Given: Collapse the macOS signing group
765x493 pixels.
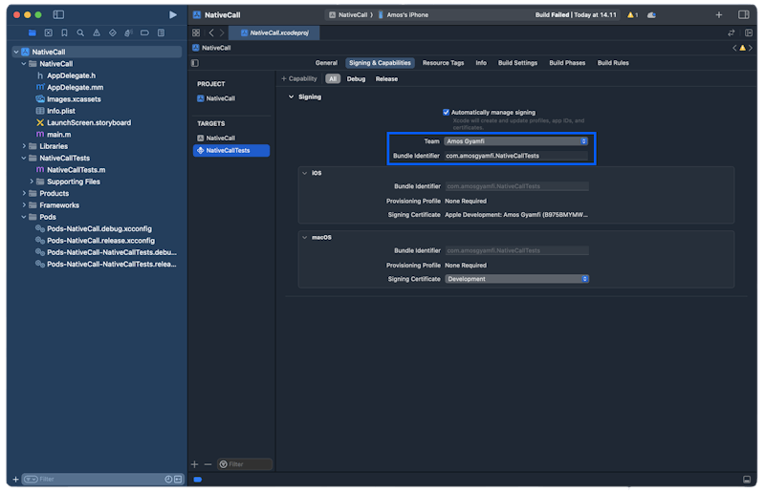Looking at the screenshot, I should tap(304, 238).
